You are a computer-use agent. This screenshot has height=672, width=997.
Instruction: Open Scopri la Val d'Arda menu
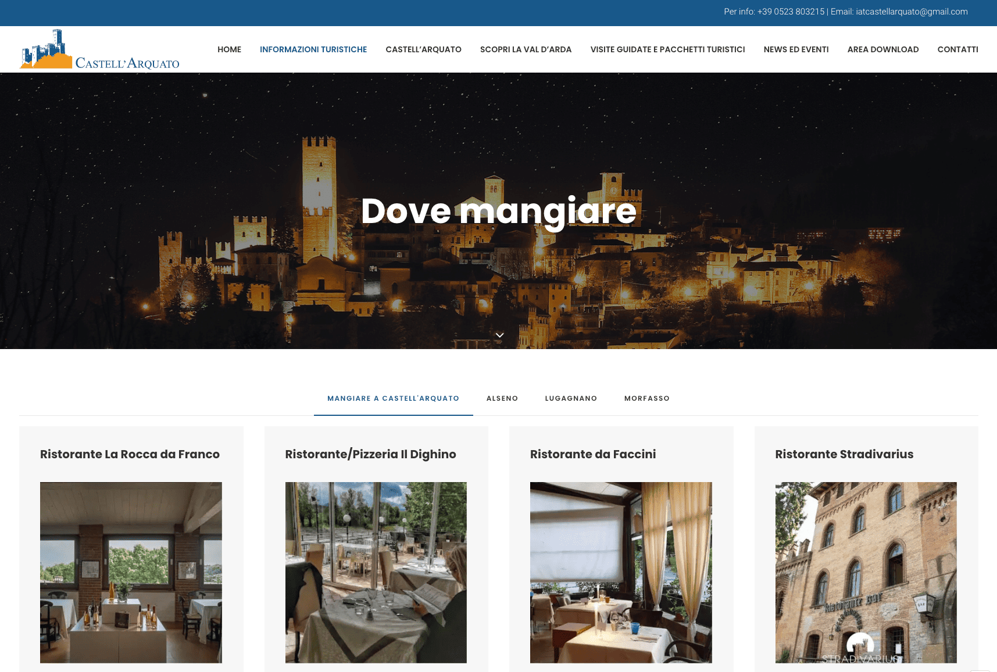tap(526, 49)
